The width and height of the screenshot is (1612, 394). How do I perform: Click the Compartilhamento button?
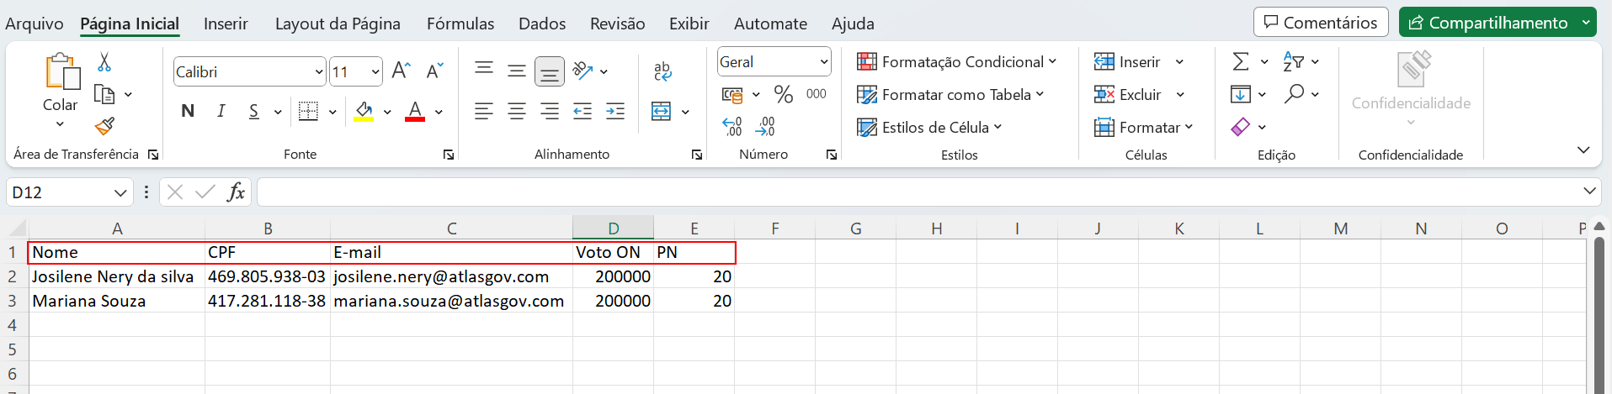1487,23
